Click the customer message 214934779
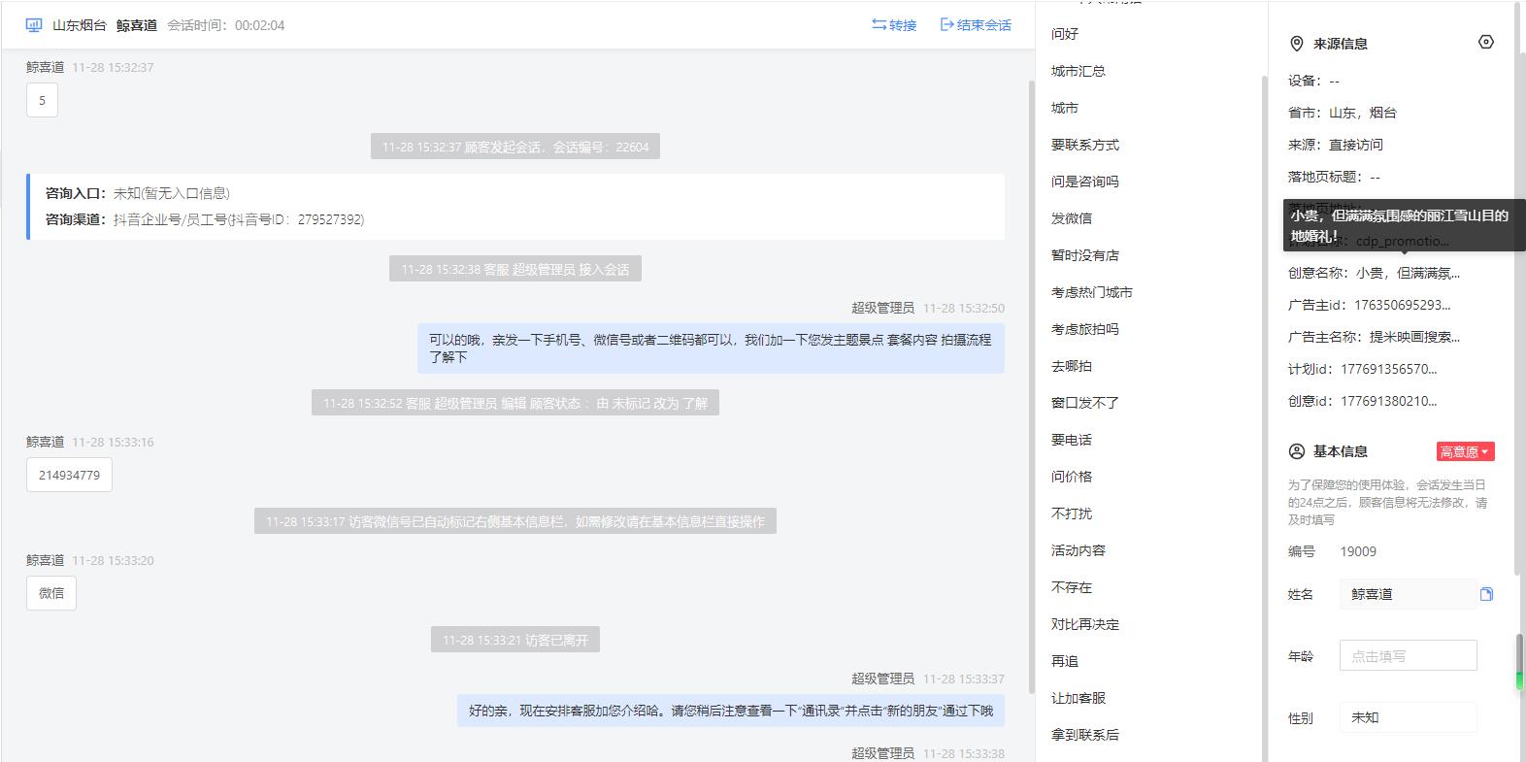The height and width of the screenshot is (762, 1526). tap(69, 475)
